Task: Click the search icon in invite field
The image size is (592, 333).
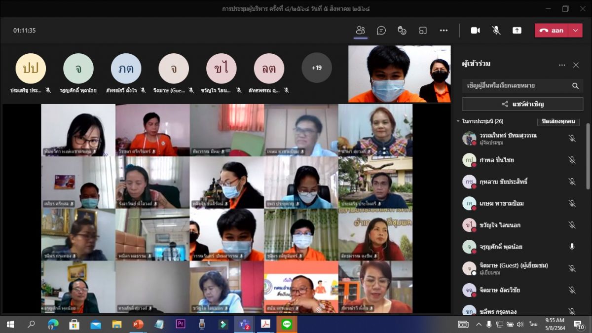Action: click(575, 86)
